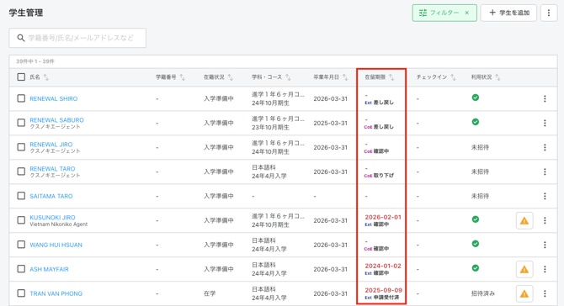This screenshot has height=306, width=564.
Task: Open row menu for SAITAMA TARO
Action: tap(545, 196)
